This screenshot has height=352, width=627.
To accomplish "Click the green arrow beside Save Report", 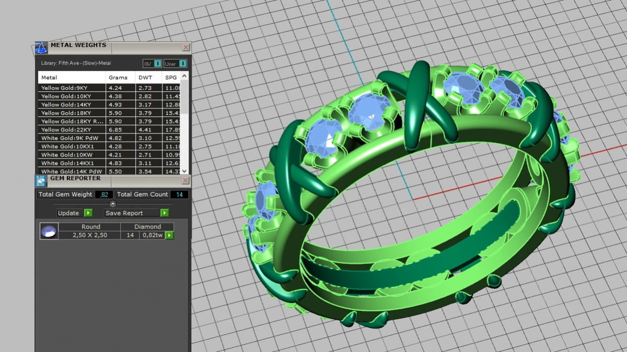I will 165,213.
